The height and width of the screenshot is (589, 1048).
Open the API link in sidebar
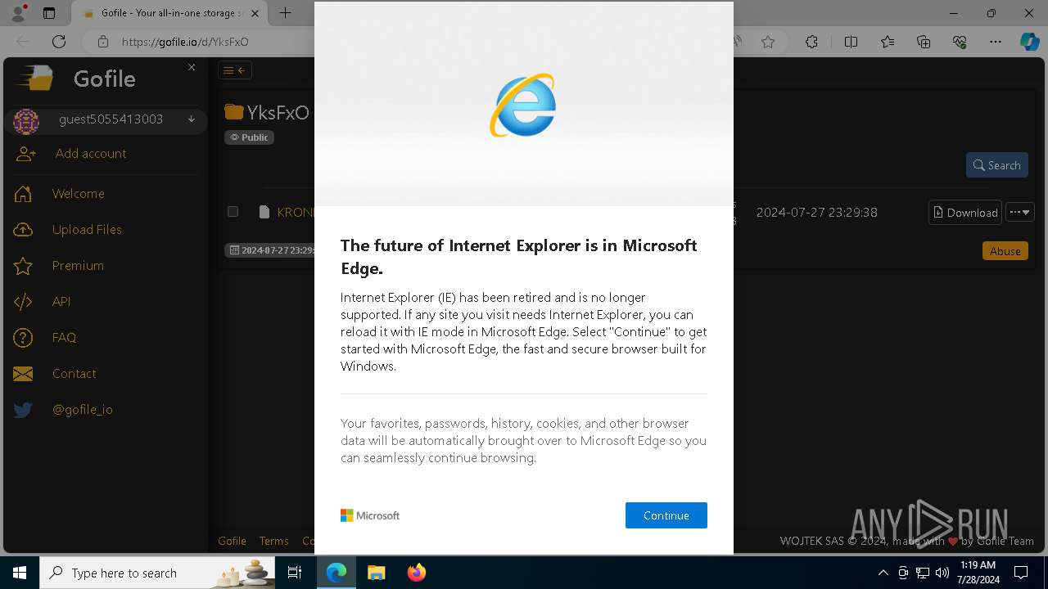61,302
